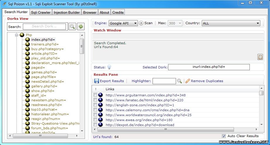
Task: Click the ball icon next to article.php?ID=
Action: click(27, 53)
